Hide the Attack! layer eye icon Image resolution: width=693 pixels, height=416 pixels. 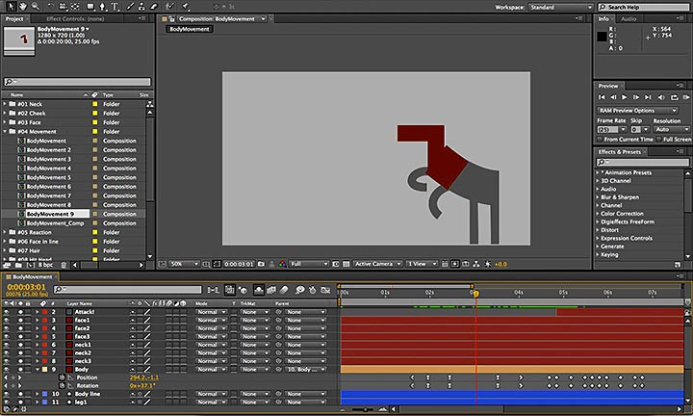(x=6, y=312)
